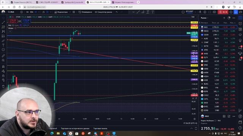Screen dimensions: 243x136
Task: Open the Alerts button in top toolbar
Action: point(85,12)
